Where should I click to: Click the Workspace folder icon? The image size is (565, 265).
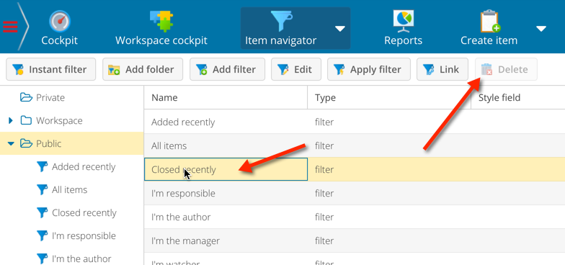pyautogui.click(x=26, y=120)
